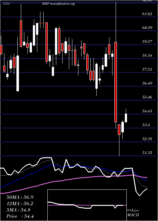Click the 54.43 price axis label

point(147,111)
